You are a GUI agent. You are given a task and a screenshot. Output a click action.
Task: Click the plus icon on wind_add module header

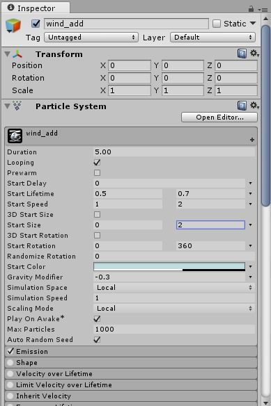(x=252, y=140)
